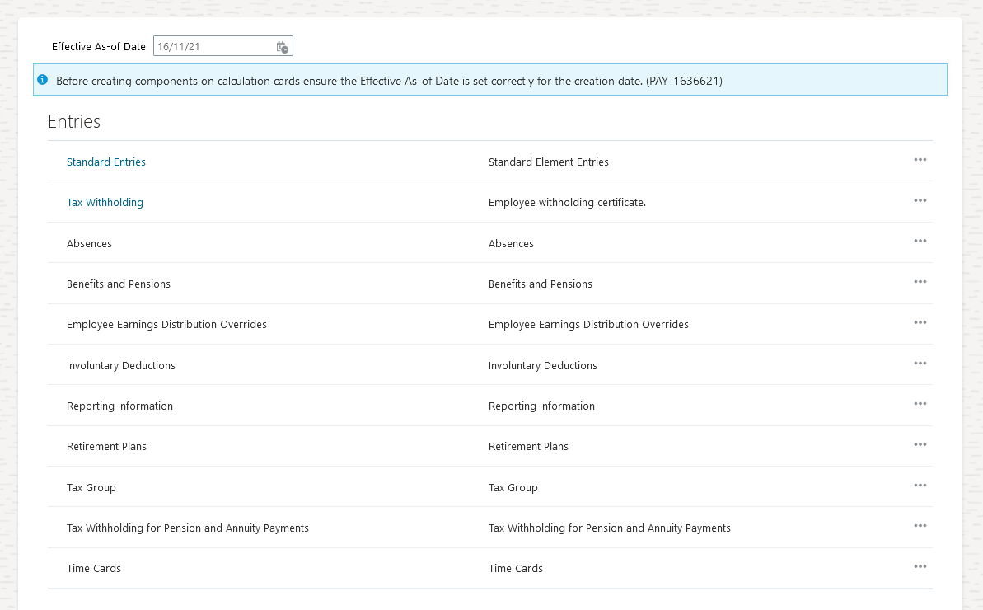Select the Retirement Plans entry name

[106, 447]
